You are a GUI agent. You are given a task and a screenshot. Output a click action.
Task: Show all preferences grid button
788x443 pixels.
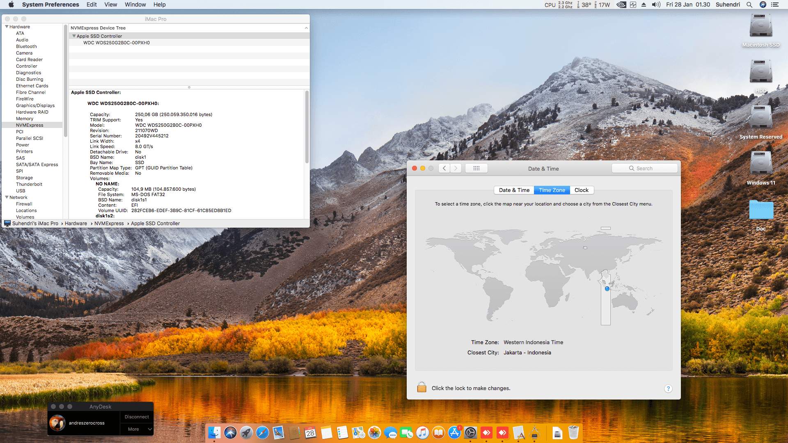click(x=476, y=168)
